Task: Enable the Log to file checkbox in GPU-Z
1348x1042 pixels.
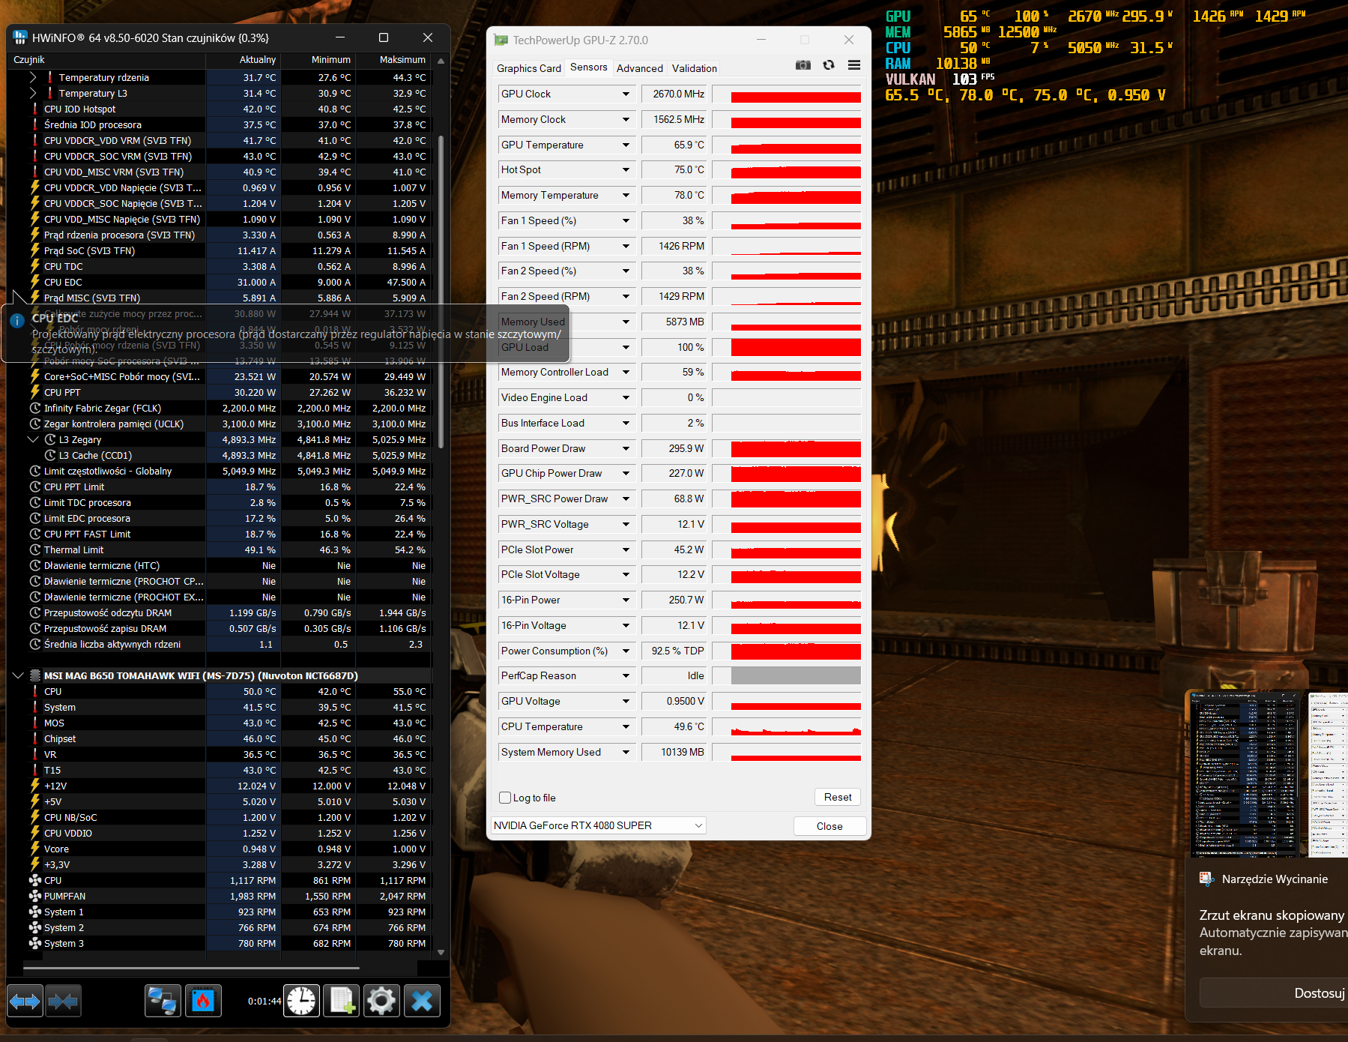Action: (x=505, y=798)
